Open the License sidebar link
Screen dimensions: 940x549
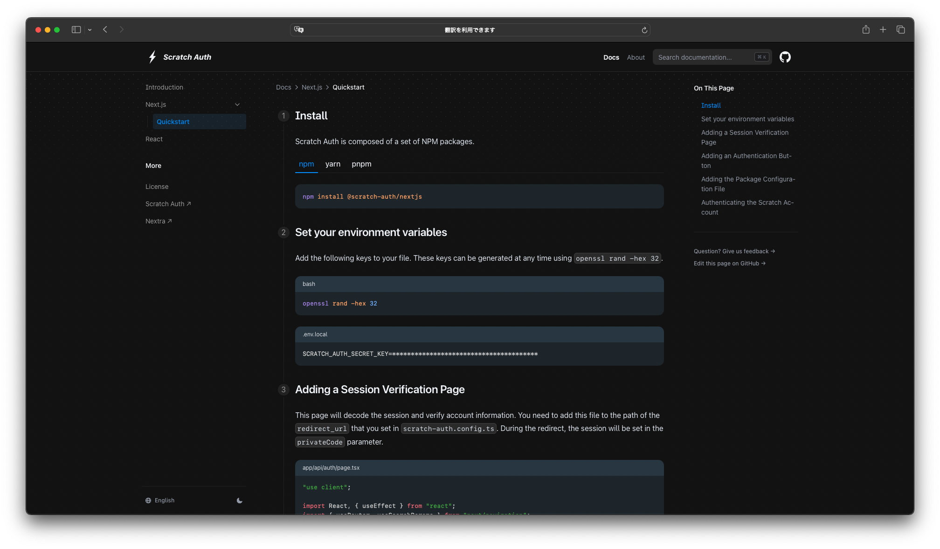pos(157,187)
